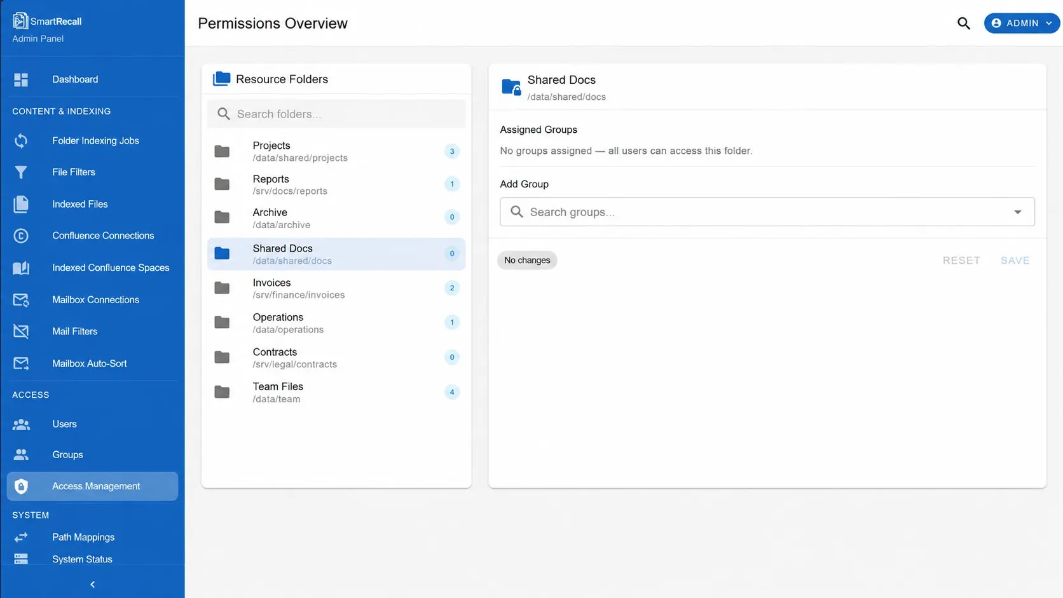Click the Indexed Files document icon
Image resolution: width=1063 pixels, height=598 pixels.
point(21,204)
